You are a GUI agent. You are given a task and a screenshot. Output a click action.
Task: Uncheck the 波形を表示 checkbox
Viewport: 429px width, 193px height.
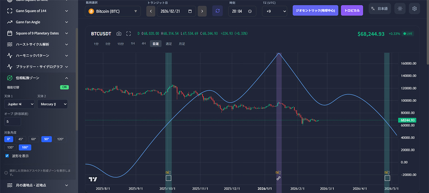(x=7, y=156)
